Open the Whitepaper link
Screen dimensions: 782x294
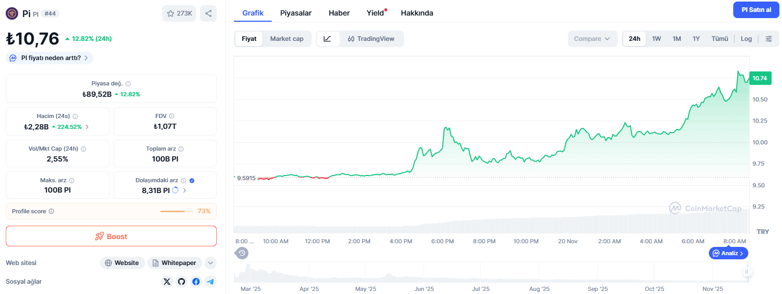(x=175, y=263)
